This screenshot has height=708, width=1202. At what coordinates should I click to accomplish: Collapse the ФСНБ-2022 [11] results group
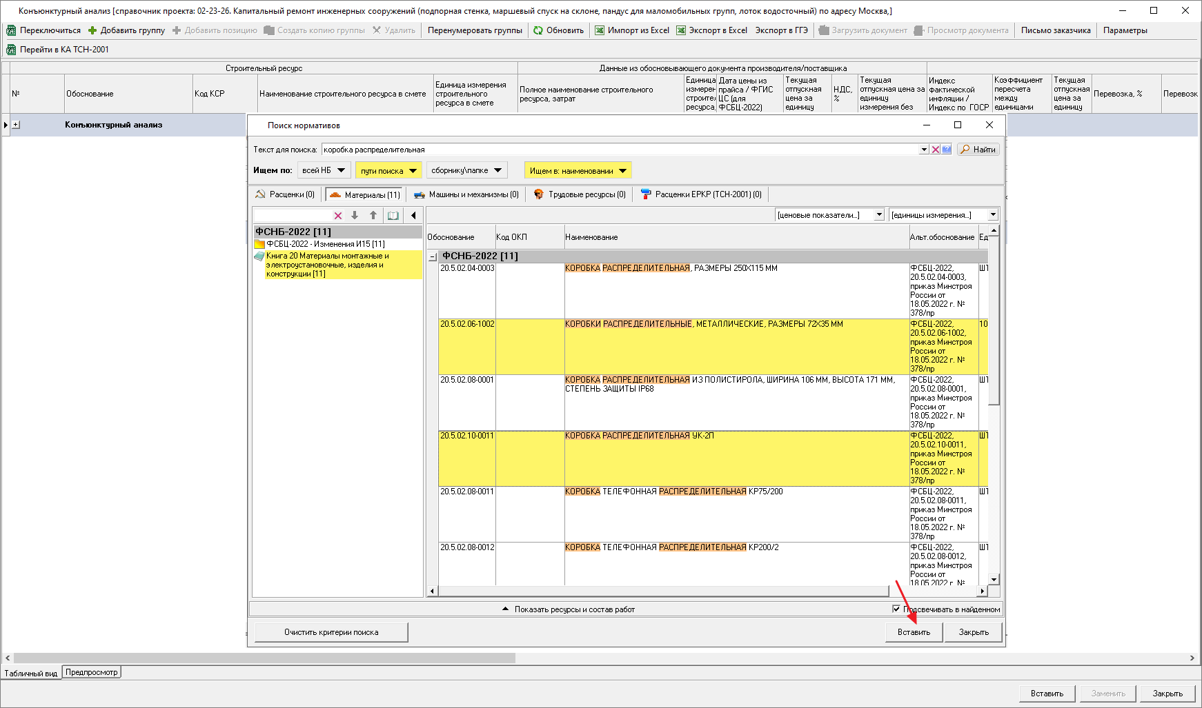pyautogui.click(x=433, y=256)
